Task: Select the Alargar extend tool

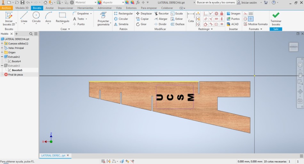Action: pyautogui.click(x=161, y=19)
